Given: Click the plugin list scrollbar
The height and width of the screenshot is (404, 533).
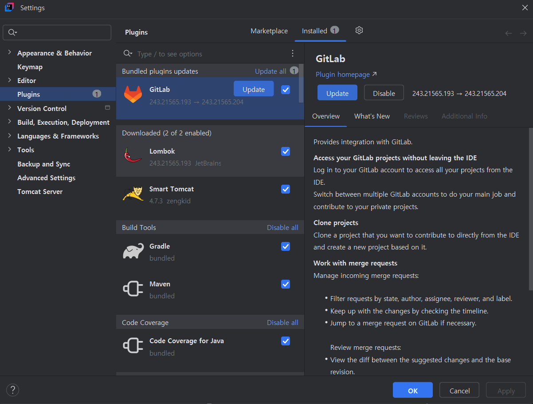Looking at the screenshot, I should (302, 83).
